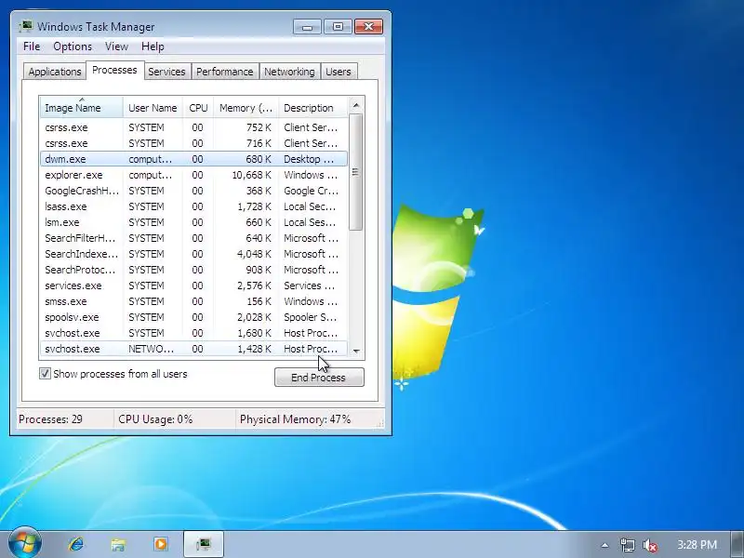Select the explorer.exe process
Image resolution: width=744 pixels, height=558 pixels.
pyautogui.click(x=193, y=175)
